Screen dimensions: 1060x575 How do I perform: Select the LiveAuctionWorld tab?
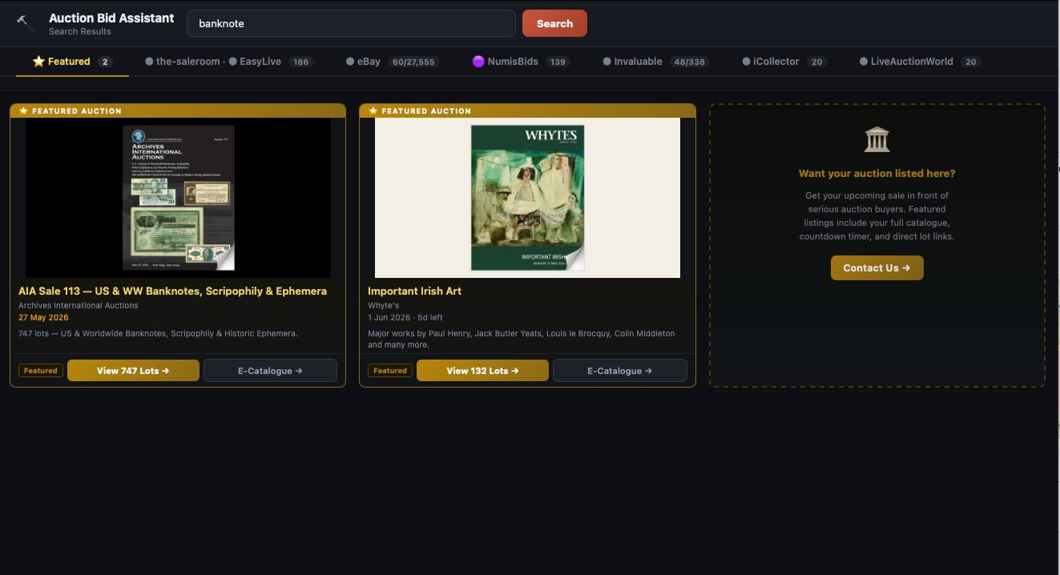920,61
